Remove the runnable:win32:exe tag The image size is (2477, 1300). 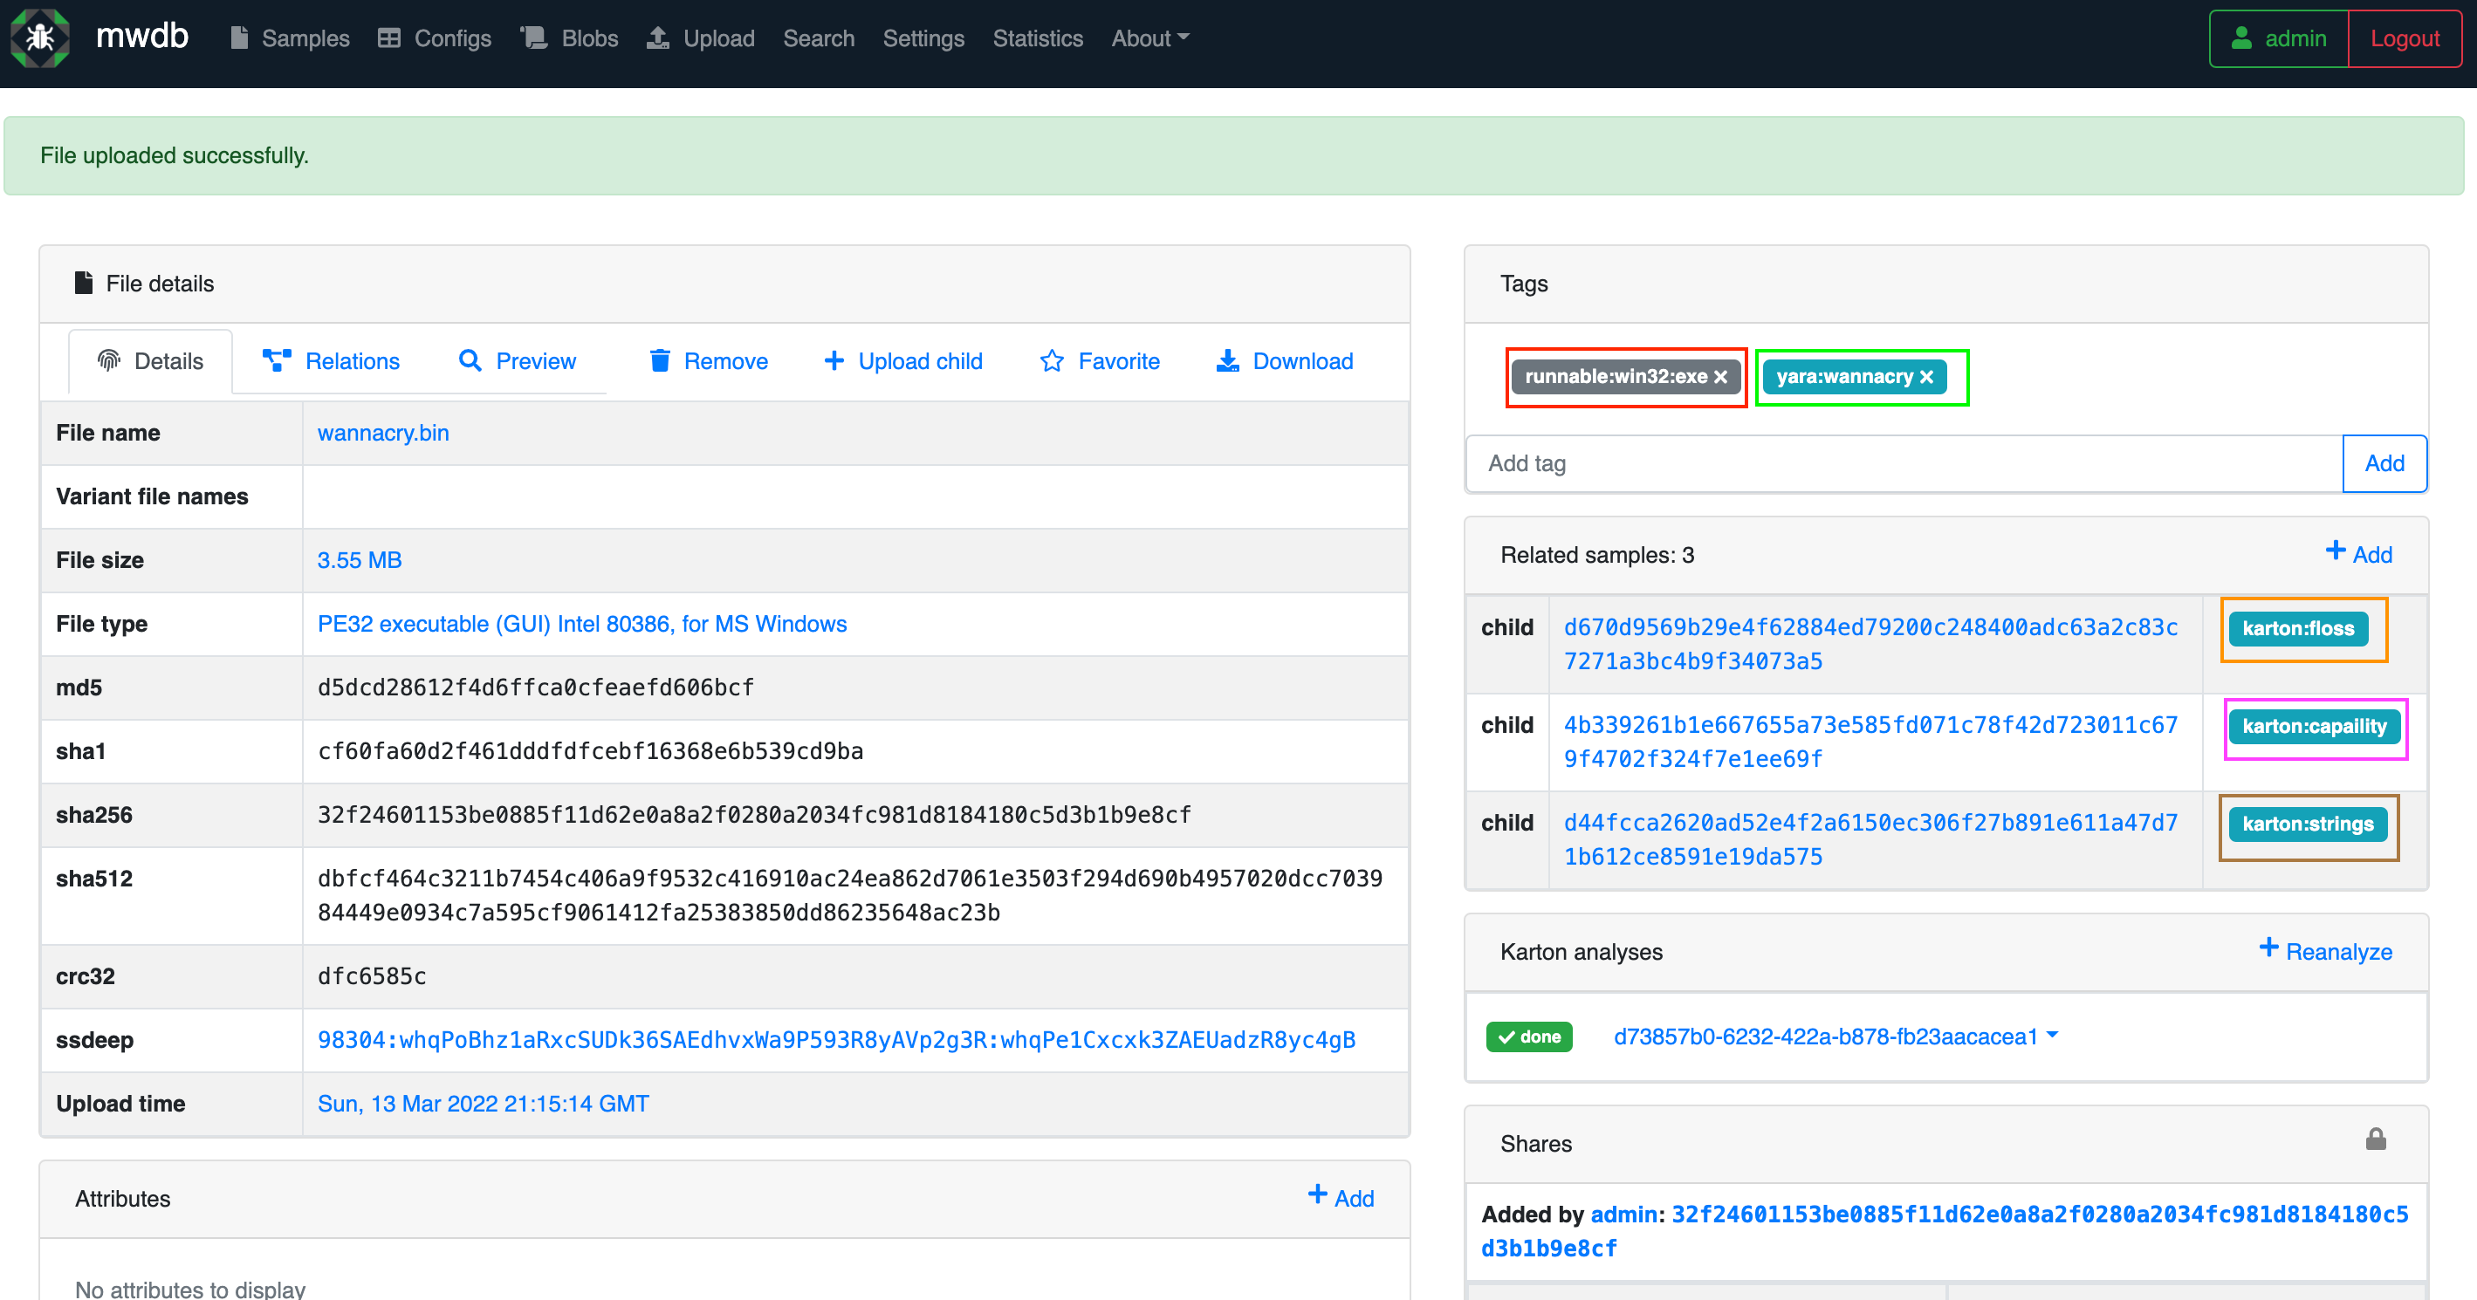tap(1720, 377)
